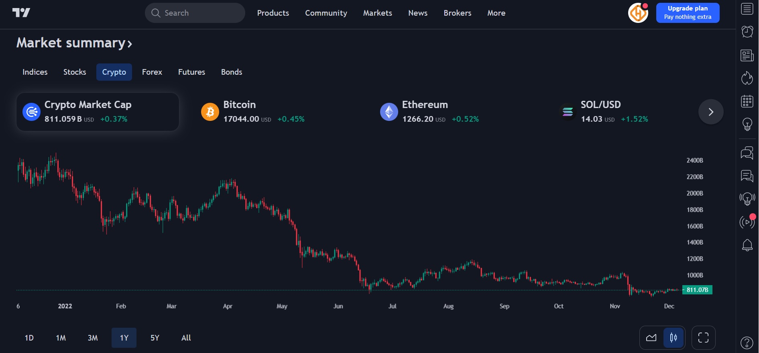Click the 2400B price axis label
Screen dimensions: 759x353
pos(695,160)
